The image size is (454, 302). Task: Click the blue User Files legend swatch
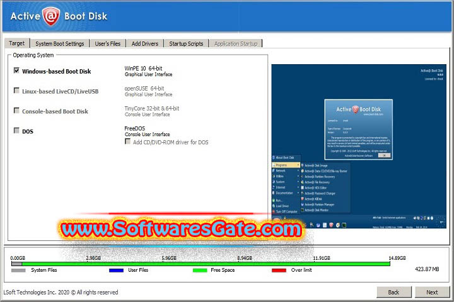point(117,271)
